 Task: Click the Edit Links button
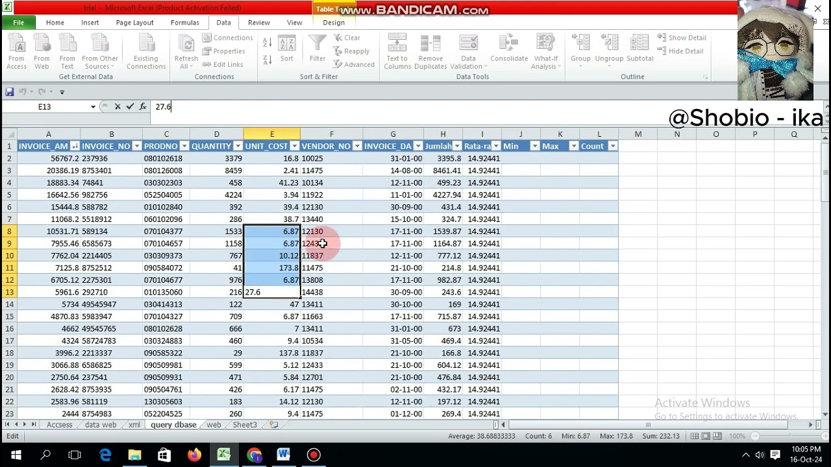pyautogui.click(x=223, y=64)
